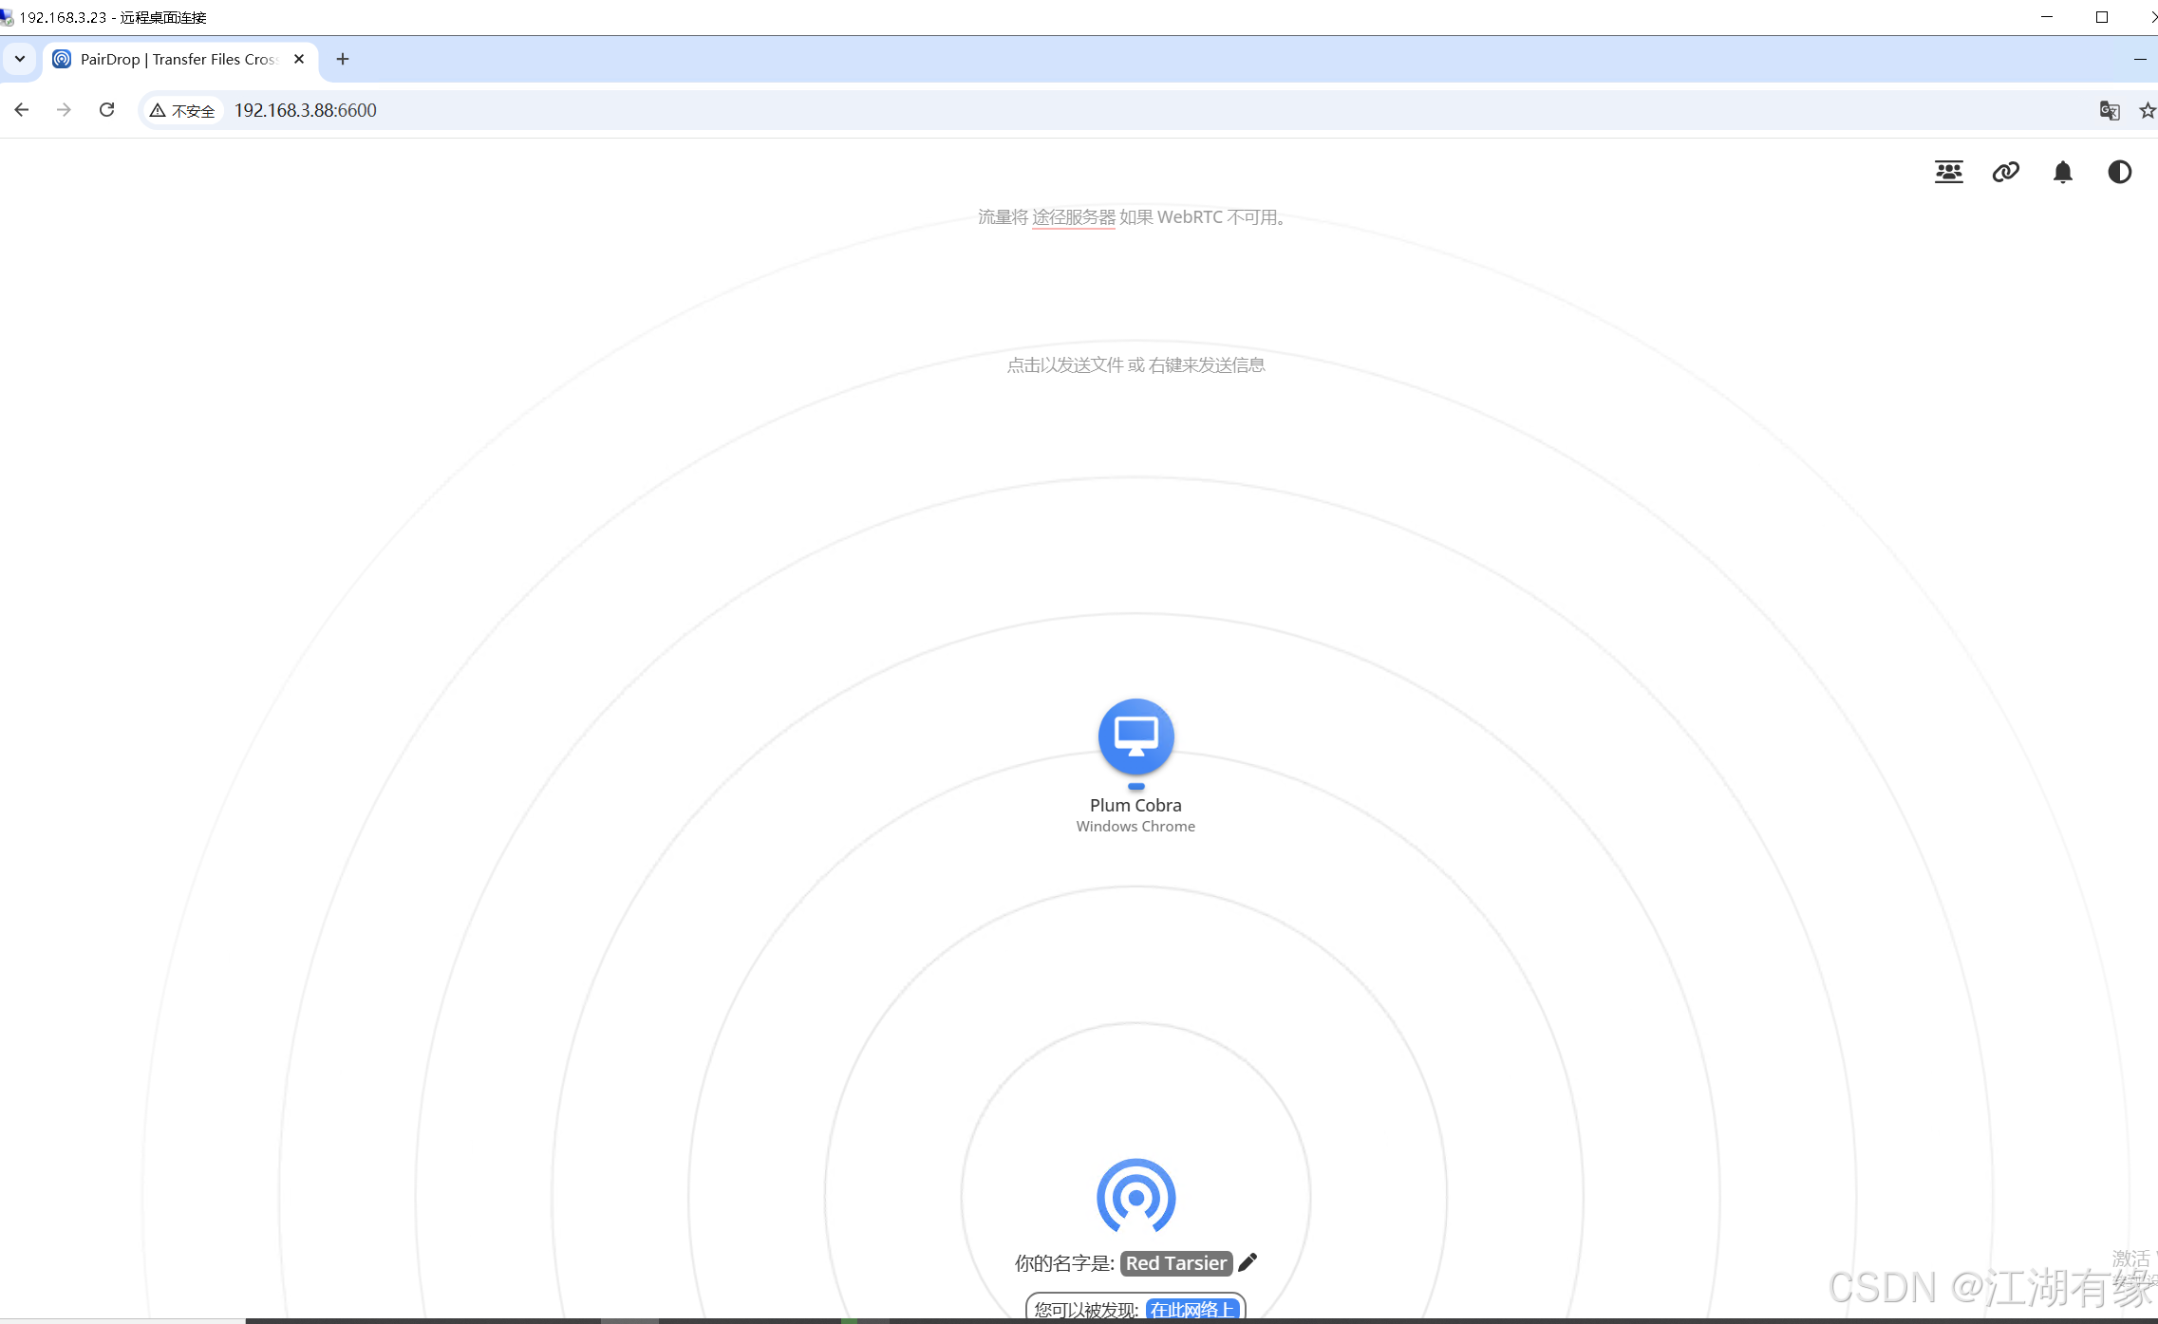This screenshot has width=2158, height=1324.
Task: Click the Red Tarsier display name
Action: (1175, 1262)
